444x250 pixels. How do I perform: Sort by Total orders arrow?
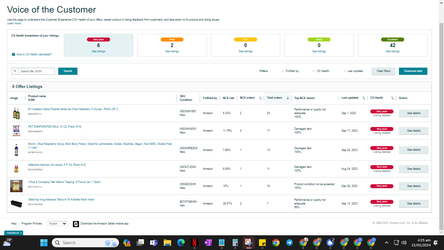click(x=288, y=98)
